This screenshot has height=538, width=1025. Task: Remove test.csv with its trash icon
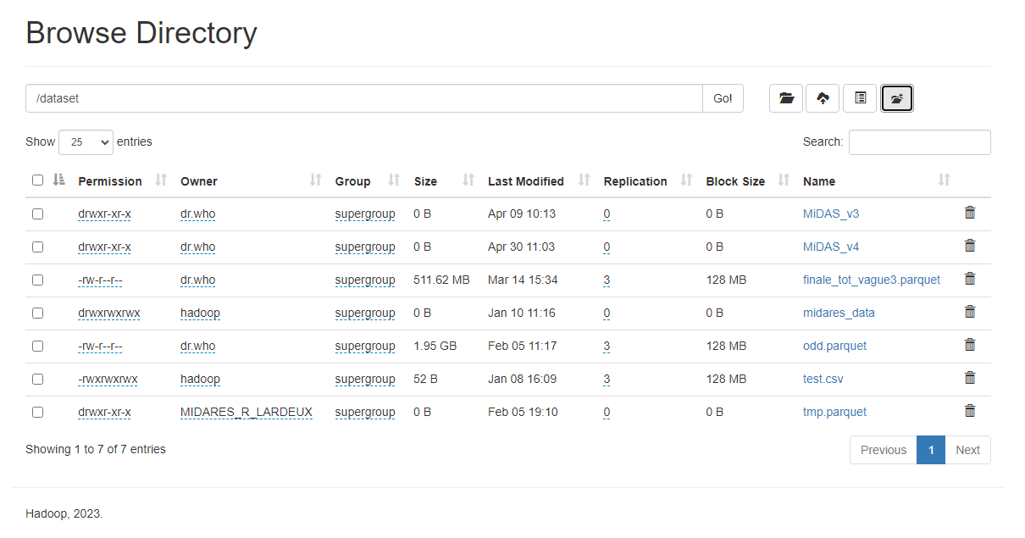970,379
